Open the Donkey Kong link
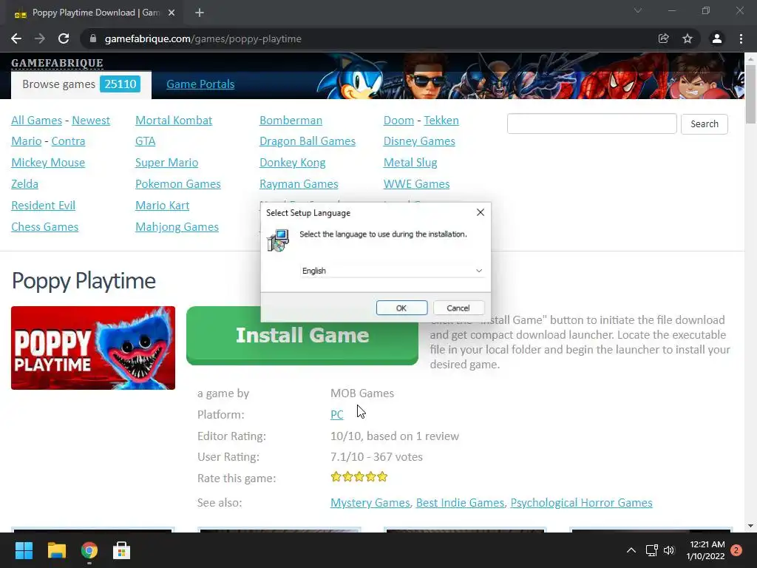The image size is (757, 568). pyautogui.click(x=293, y=162)
